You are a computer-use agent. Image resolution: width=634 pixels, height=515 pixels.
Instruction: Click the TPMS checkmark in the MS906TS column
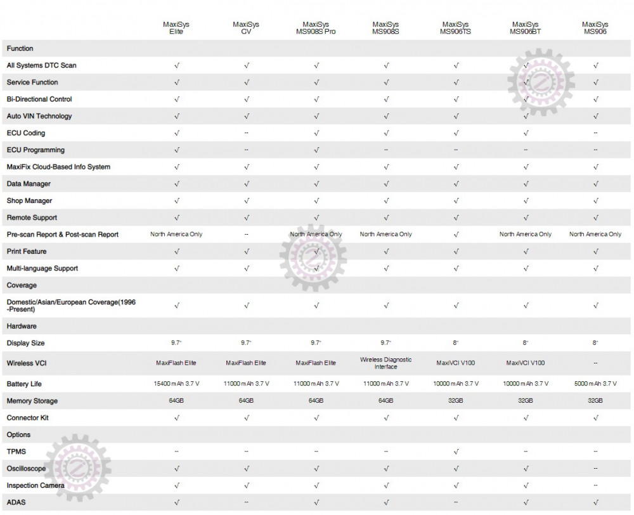(455, 452)
